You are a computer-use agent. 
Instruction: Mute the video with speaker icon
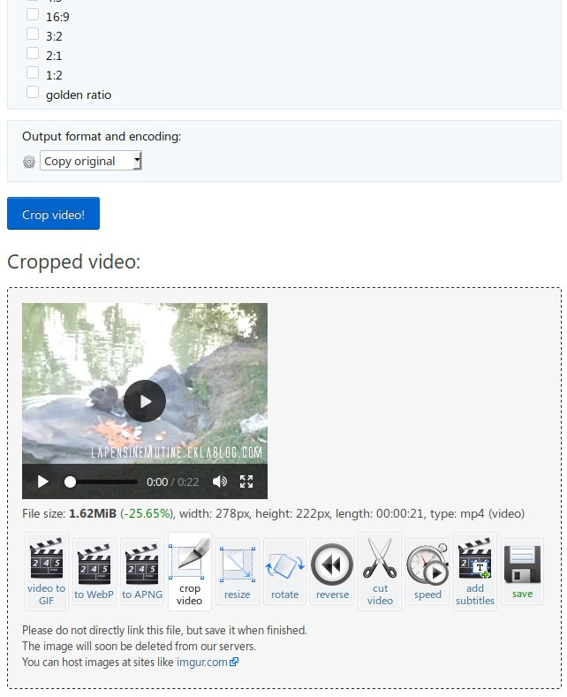220,481
